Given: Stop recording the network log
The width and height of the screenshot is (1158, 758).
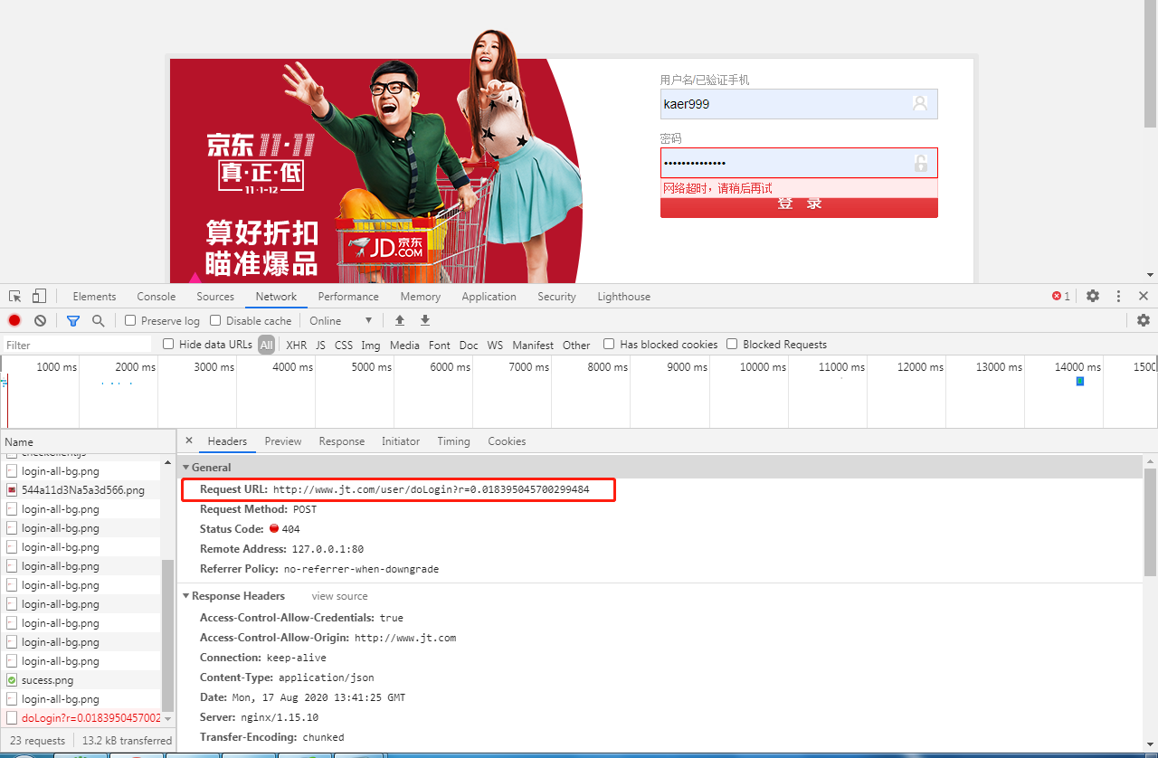Looking at the screenshot, I should coord(14,320).
